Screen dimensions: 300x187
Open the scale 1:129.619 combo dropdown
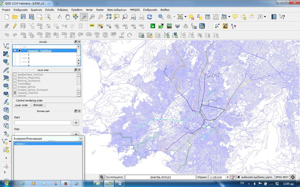coord(228,177)
